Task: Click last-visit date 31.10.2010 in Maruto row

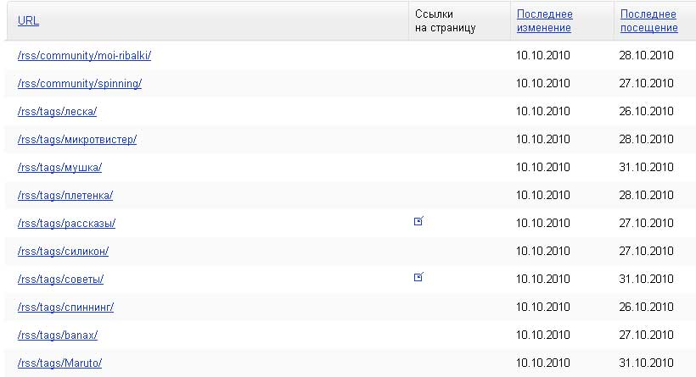Action: [646, 363]
